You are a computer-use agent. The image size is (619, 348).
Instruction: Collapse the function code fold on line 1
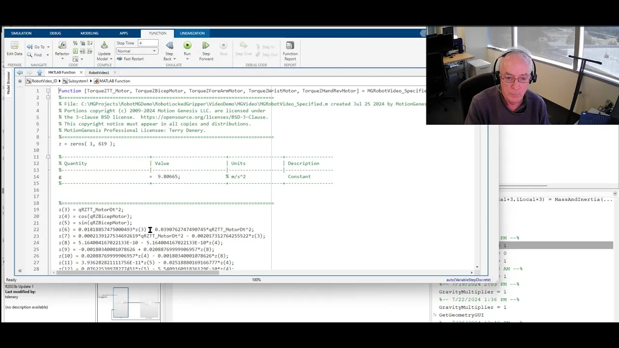pos(48,91)
